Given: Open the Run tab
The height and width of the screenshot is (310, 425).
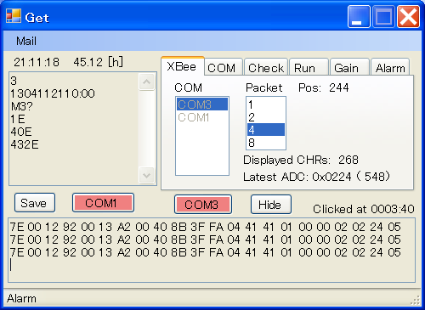Looking at the screenshot, I should pyautogui.click(x=309, y=67).
